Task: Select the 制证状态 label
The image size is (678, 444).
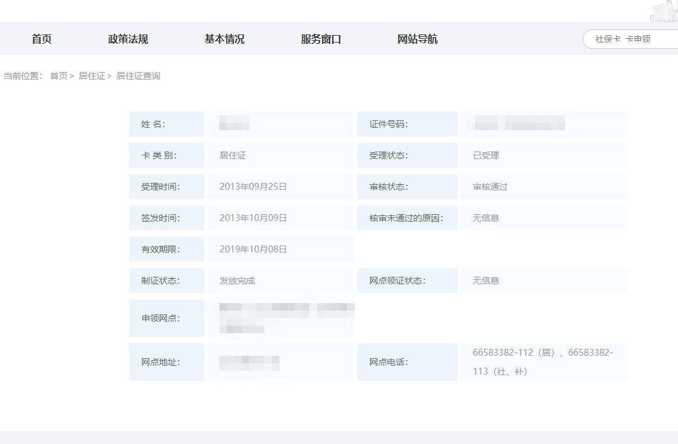Action: (160, 281)
